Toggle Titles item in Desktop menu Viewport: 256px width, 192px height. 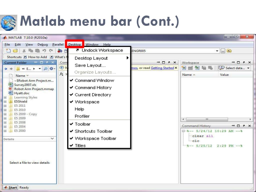[99, 145]
